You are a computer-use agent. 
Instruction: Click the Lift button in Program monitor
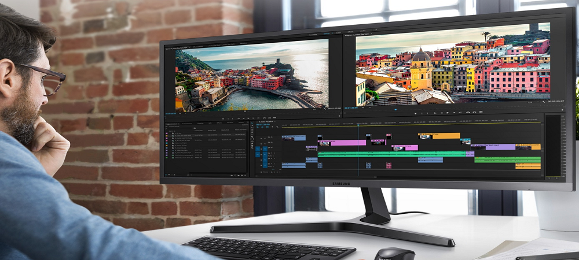pyautogui.click(x=468, y=112)
